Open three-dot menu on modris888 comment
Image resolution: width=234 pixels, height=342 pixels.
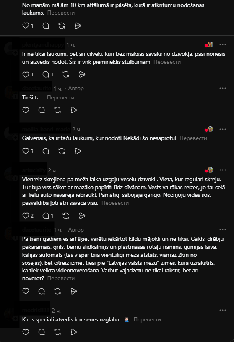(223, 310)
